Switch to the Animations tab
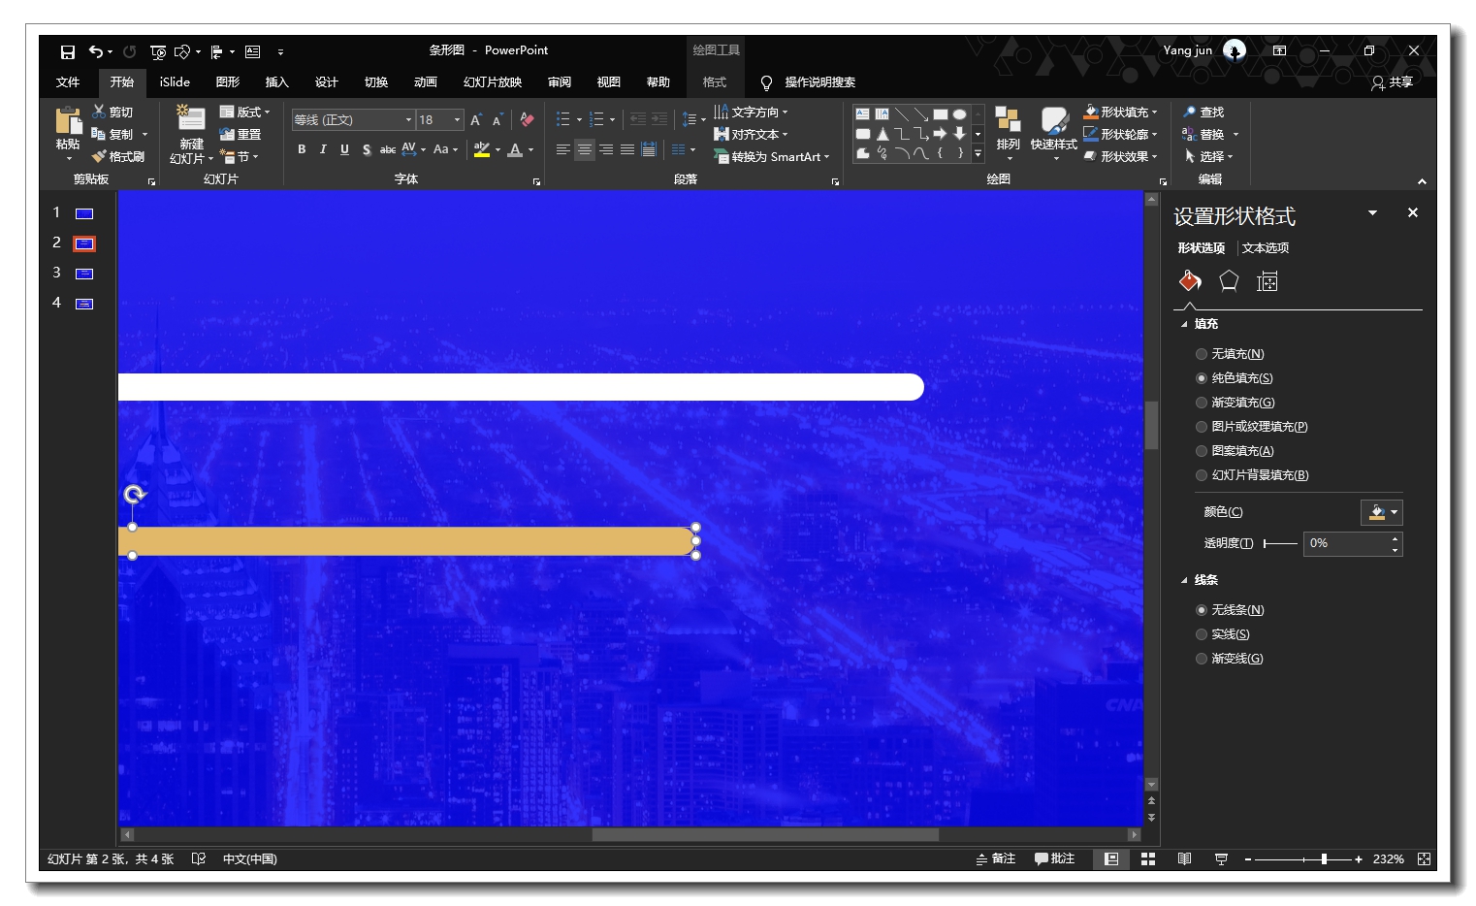Image resolution: width=1476 pixels, height=906 pixels. (425, 82)
